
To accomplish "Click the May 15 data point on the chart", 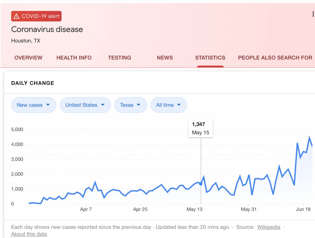I will tap(201, 184).
